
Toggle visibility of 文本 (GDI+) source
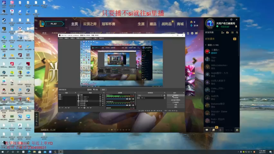(x=100, y=99)
